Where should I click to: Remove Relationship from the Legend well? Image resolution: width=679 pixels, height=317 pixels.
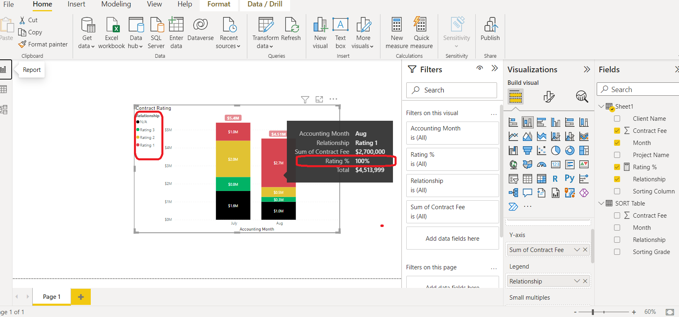click(585, 281)
